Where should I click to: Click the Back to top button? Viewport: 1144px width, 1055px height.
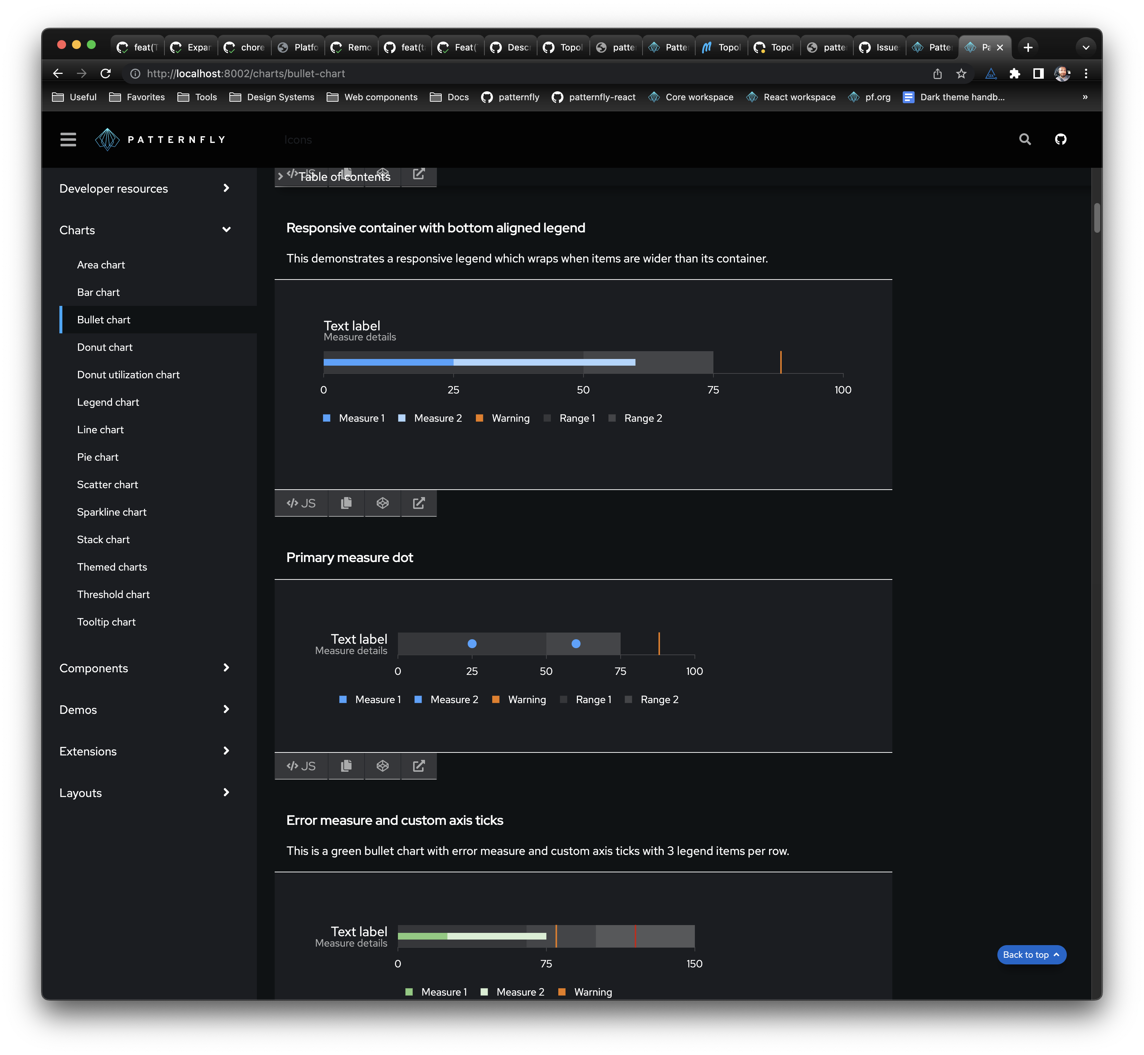[1031, 954]
